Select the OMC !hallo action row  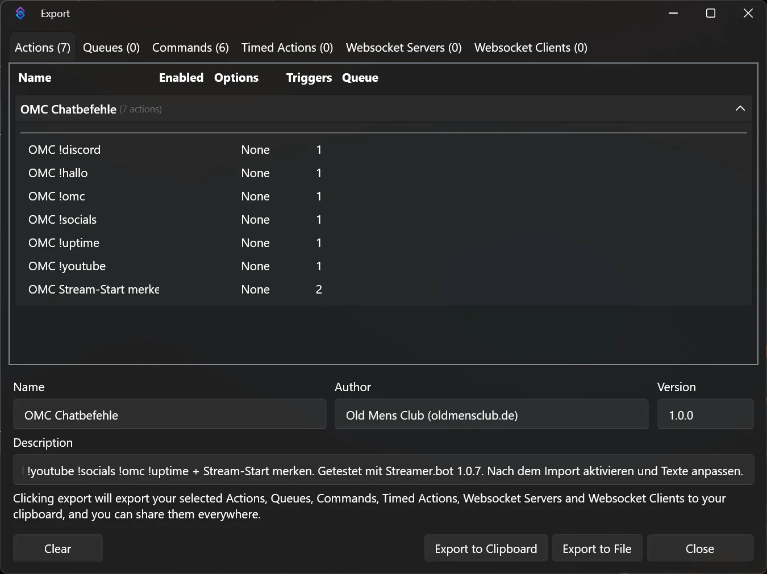(x=383, y=173)
